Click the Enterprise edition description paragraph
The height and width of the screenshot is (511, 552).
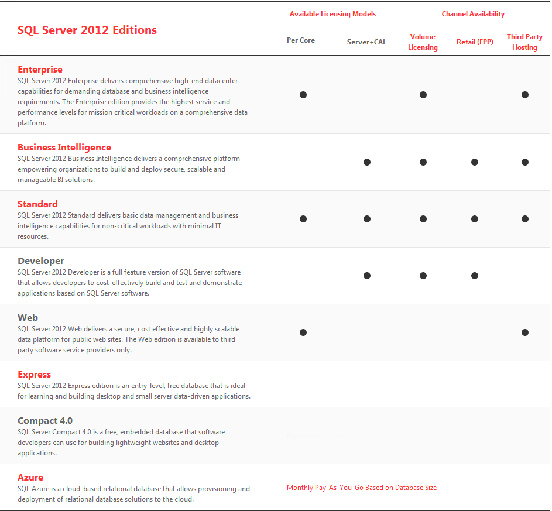click(133, 102)
